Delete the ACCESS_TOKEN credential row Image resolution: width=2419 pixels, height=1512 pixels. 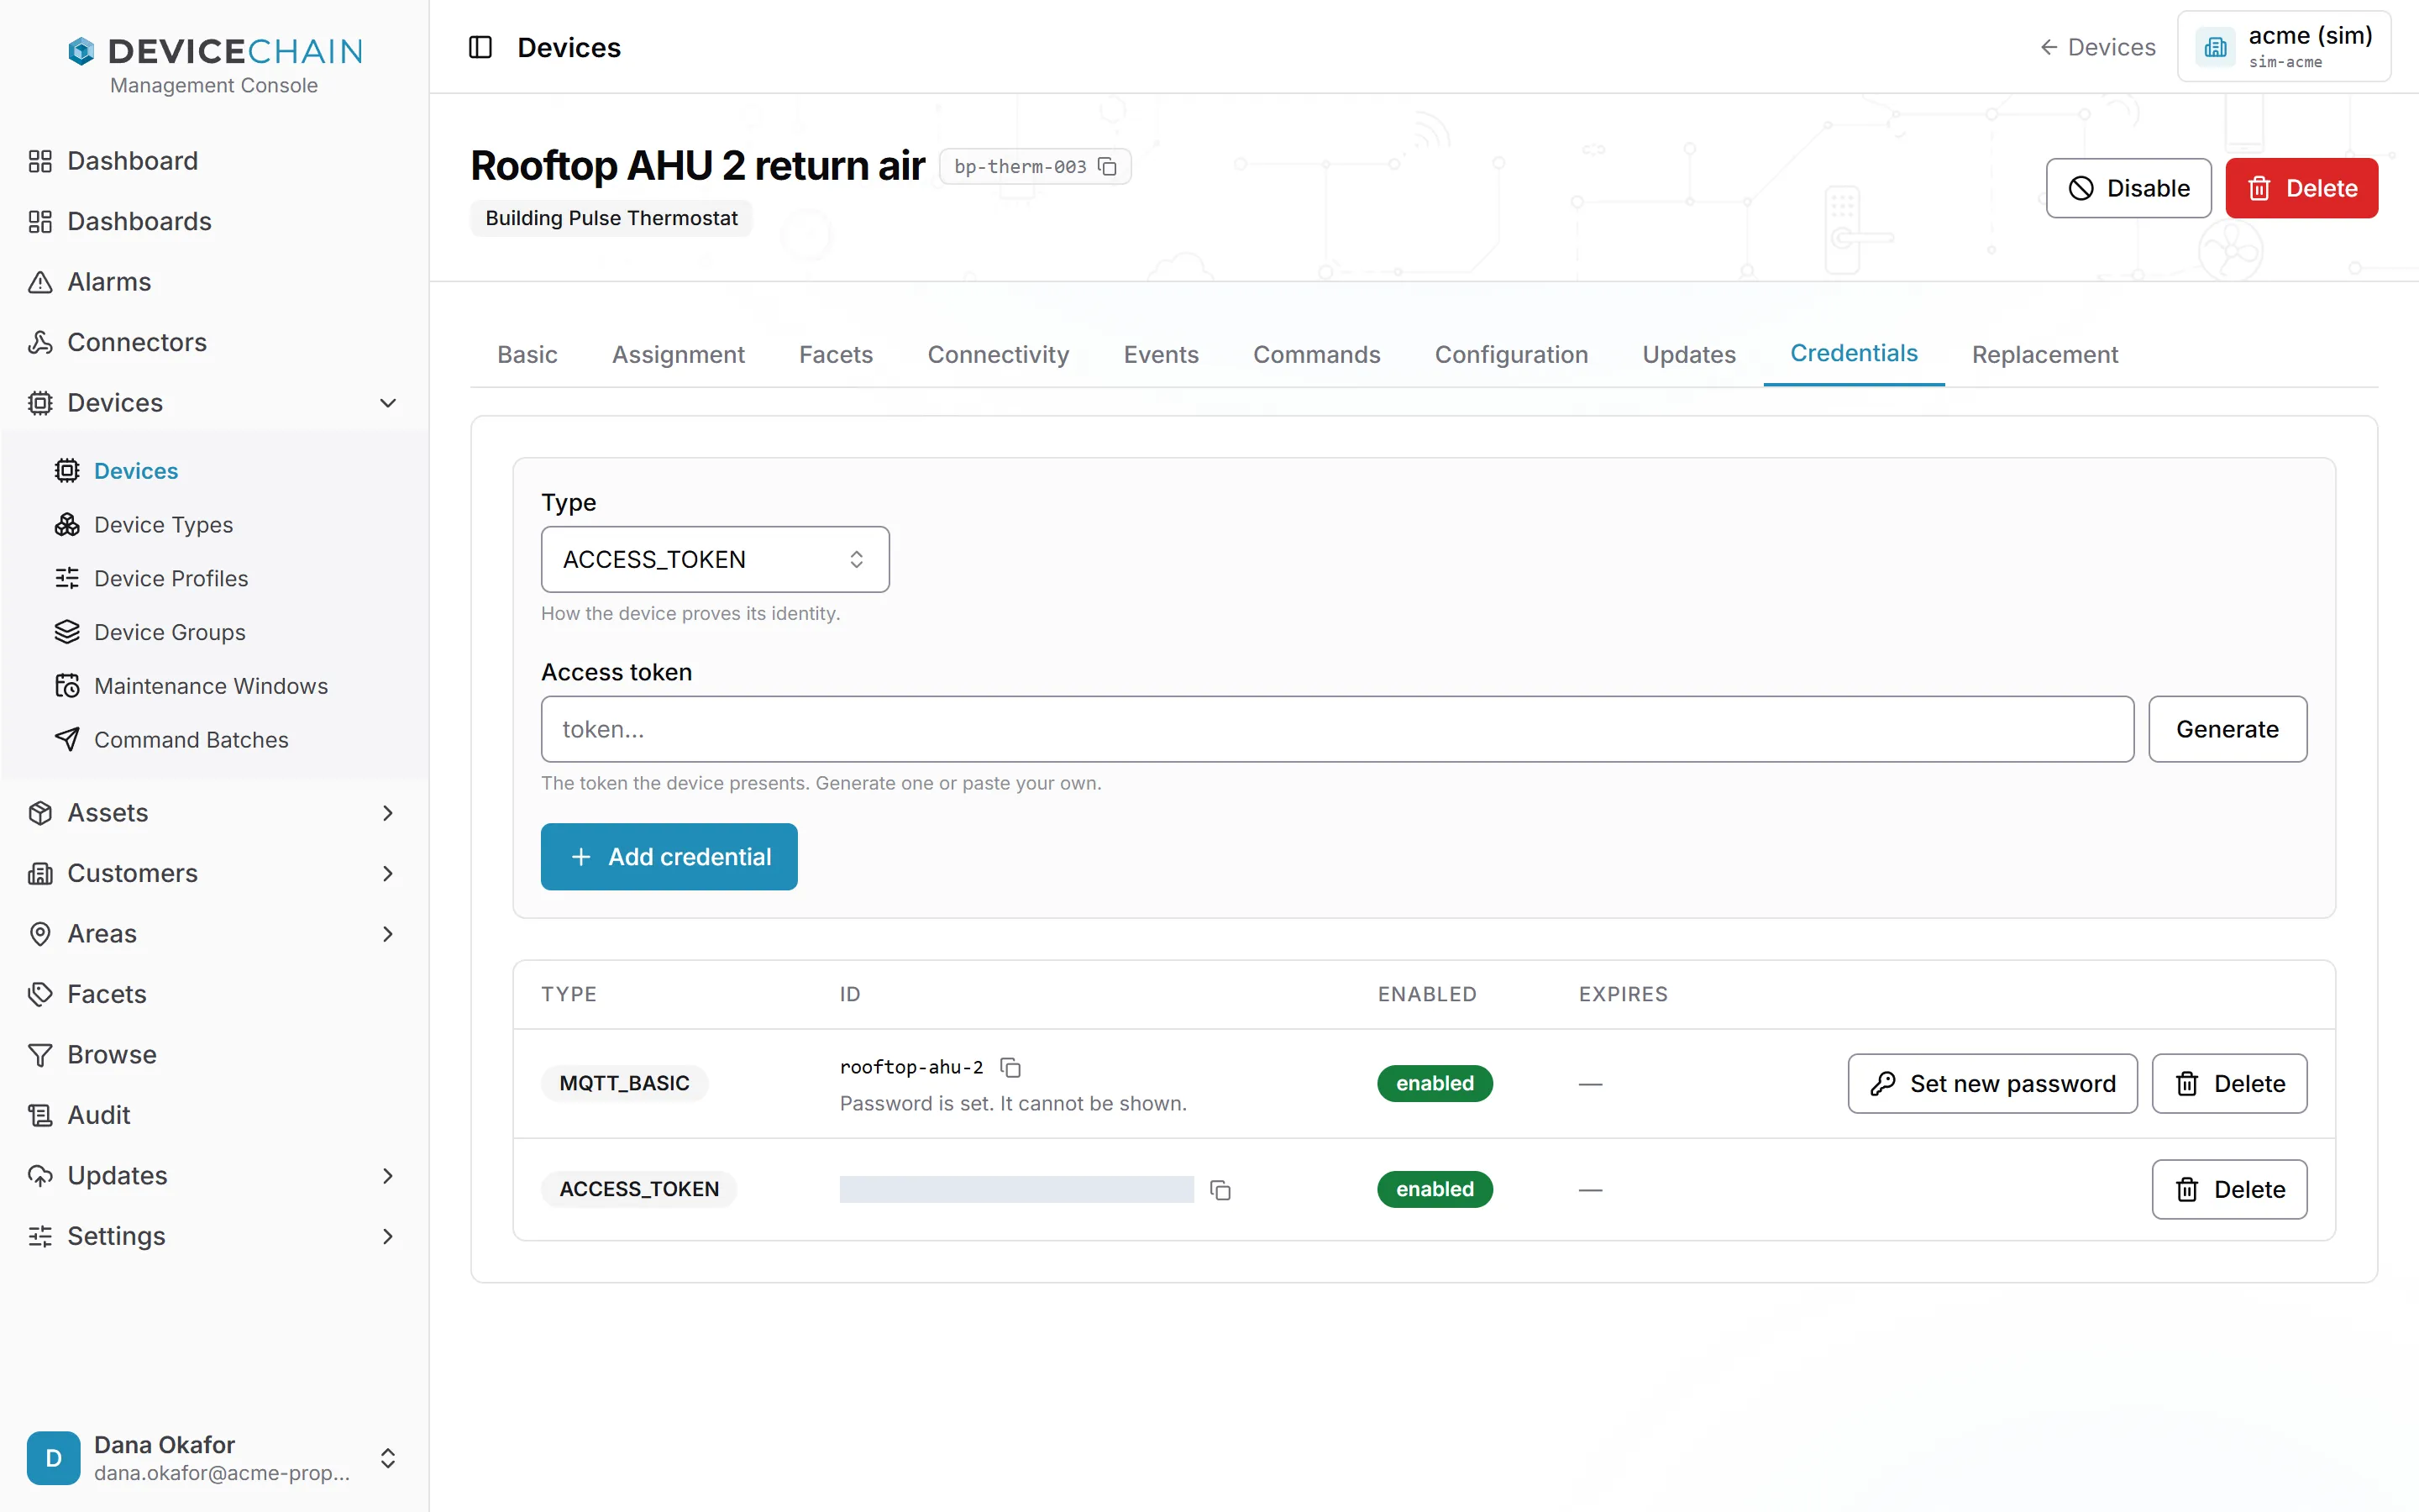tap(2229, 1189)
